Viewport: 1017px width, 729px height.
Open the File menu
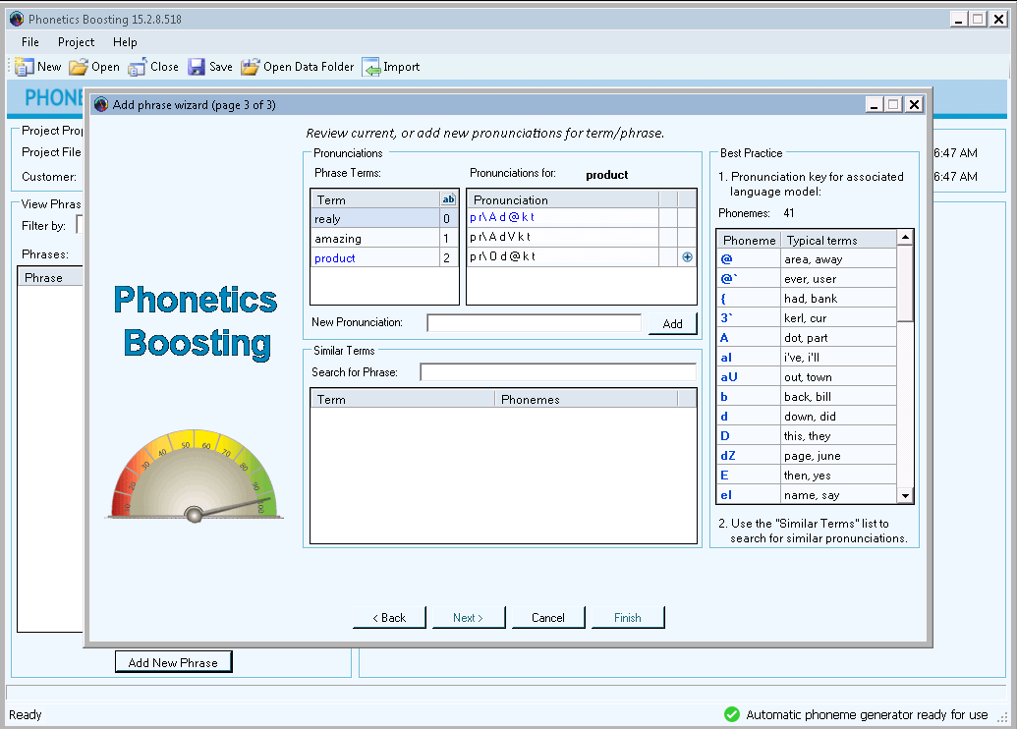[30, 42]
